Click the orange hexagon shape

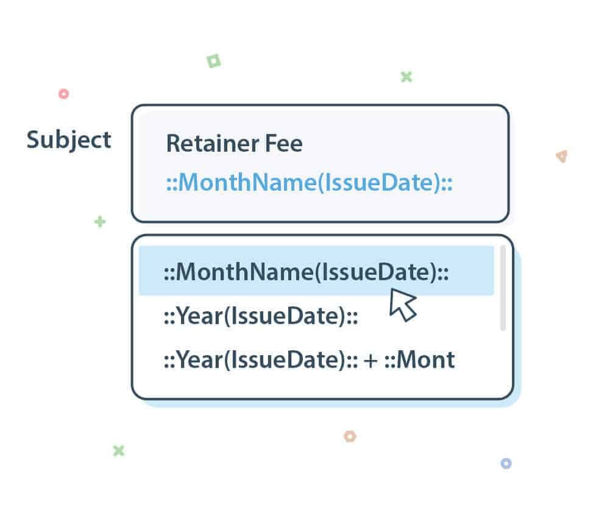(x=350, y=436)
